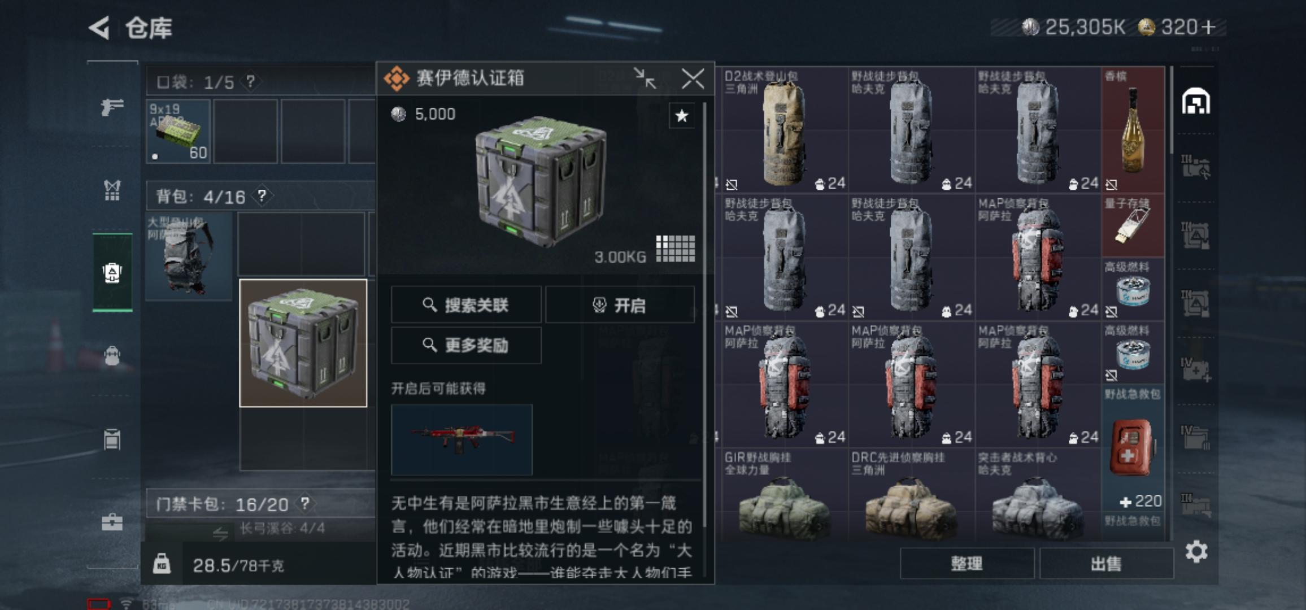Viewport: 1306px width, 610px height.
Task: Click the settings gear icon
Action: [x=1196, y=551]
